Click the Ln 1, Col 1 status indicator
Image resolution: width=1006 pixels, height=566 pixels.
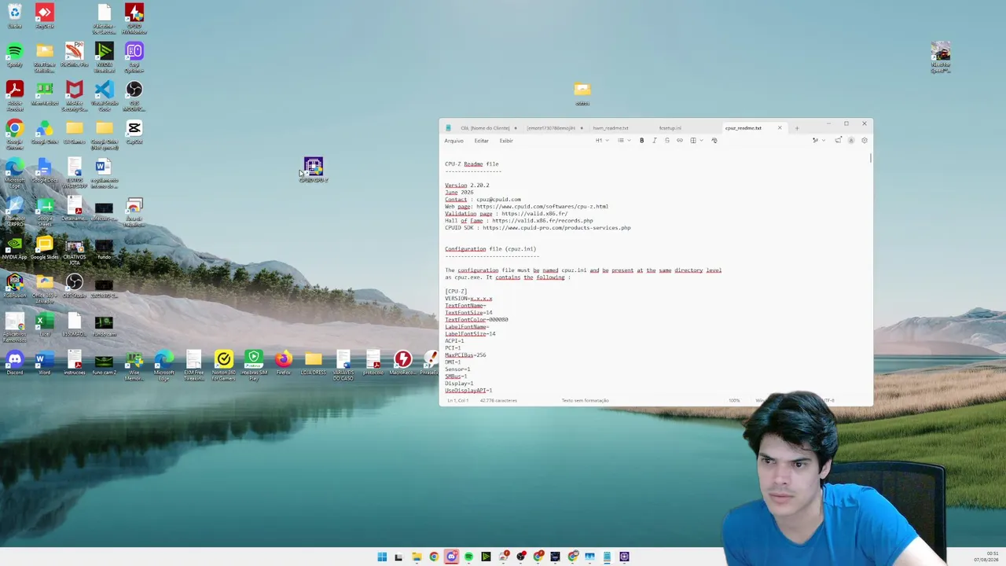[x=458, y=401]
